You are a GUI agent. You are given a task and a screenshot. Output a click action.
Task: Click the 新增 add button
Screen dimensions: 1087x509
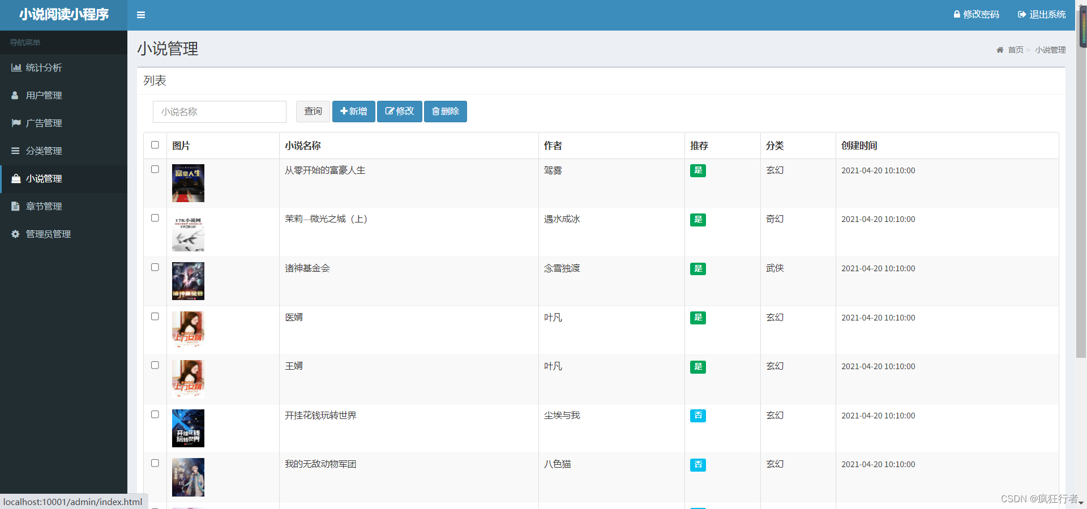pos(354,112)
